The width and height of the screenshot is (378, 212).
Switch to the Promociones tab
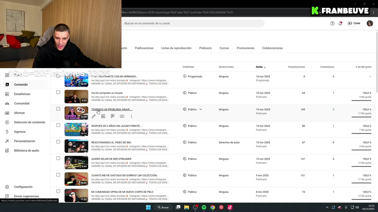click(245, 48)
